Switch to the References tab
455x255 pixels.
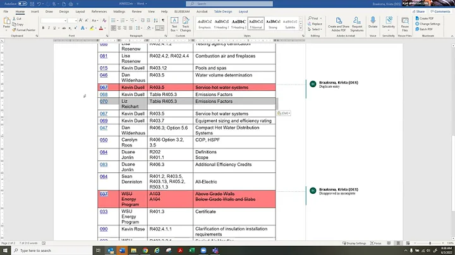[x=99, y=11]
